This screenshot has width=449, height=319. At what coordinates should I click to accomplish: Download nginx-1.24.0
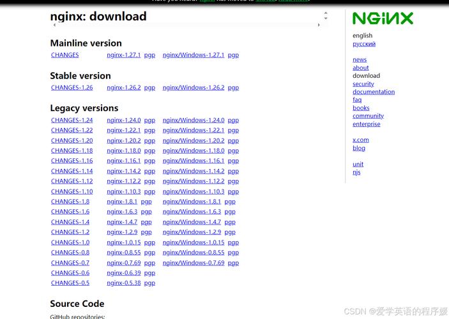coord(124,120)
